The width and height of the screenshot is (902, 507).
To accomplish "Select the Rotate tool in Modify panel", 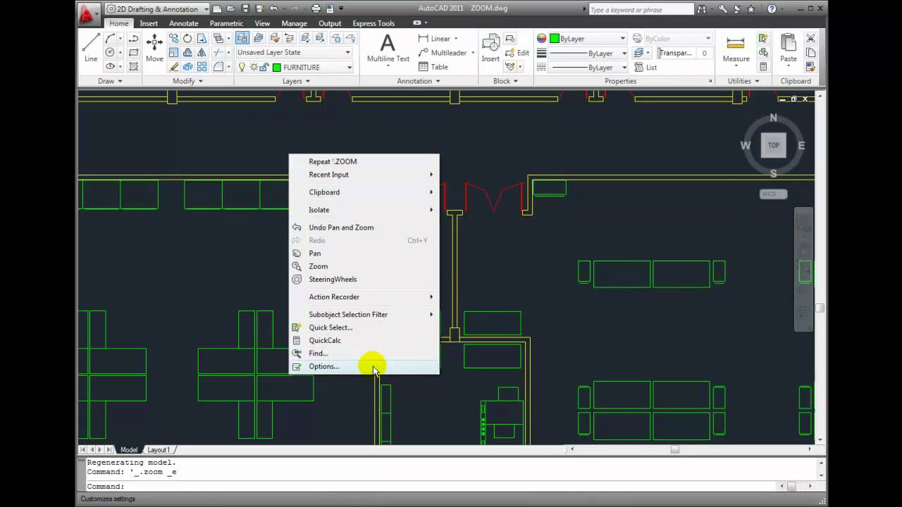I will pos(187,39).
